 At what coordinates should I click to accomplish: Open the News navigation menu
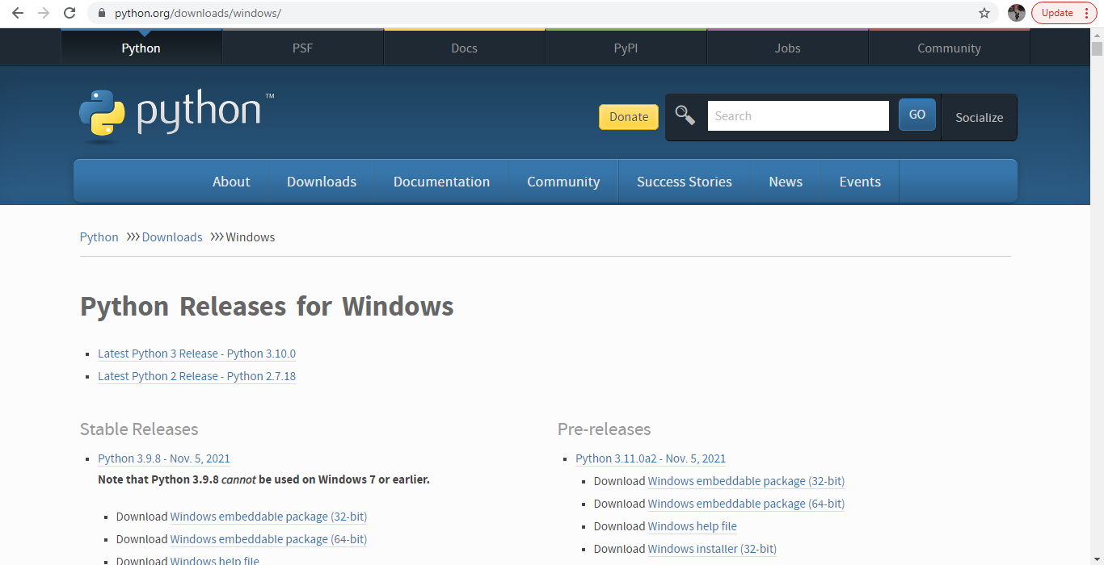coord(786,182)
